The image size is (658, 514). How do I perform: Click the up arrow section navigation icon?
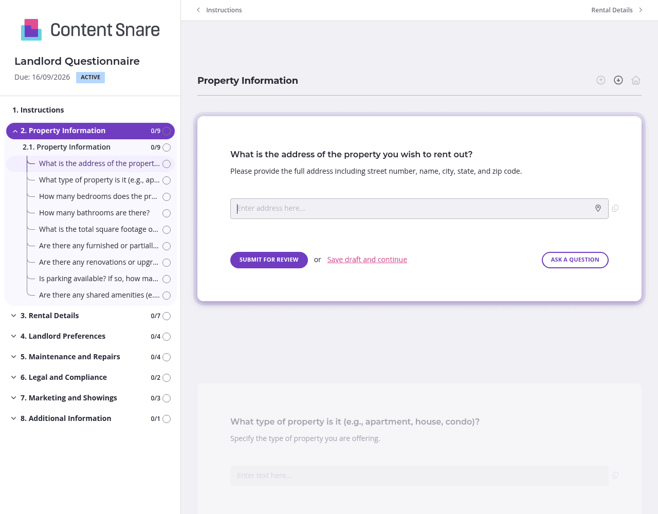pyautogui.click(x=600, y=80)
